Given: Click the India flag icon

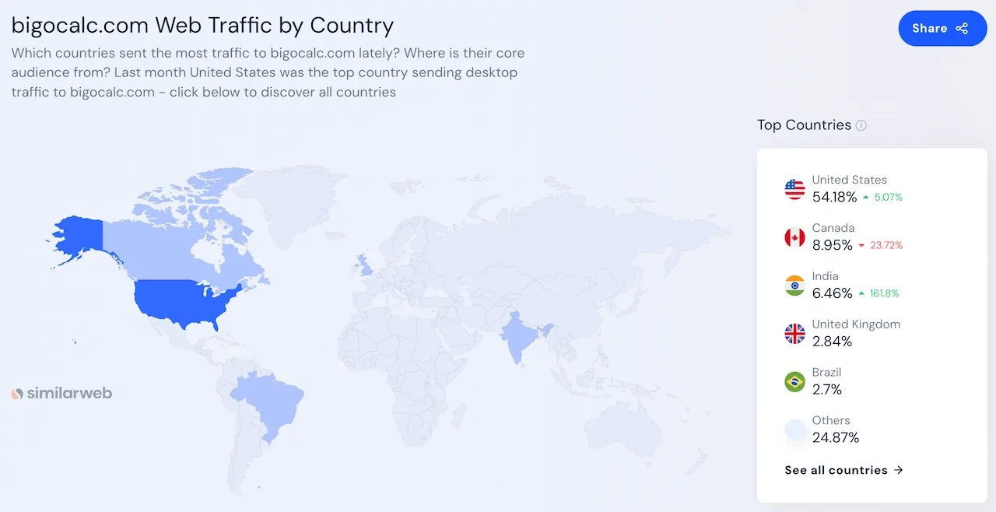Looking at the screenshot, I should (794, 286).
